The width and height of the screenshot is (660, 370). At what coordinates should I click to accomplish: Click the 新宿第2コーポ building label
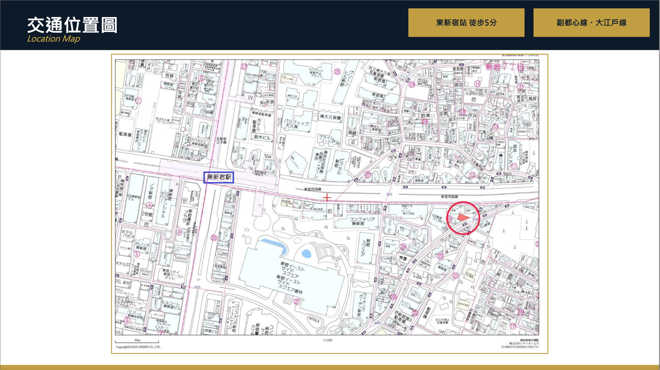tap(379, 97)
